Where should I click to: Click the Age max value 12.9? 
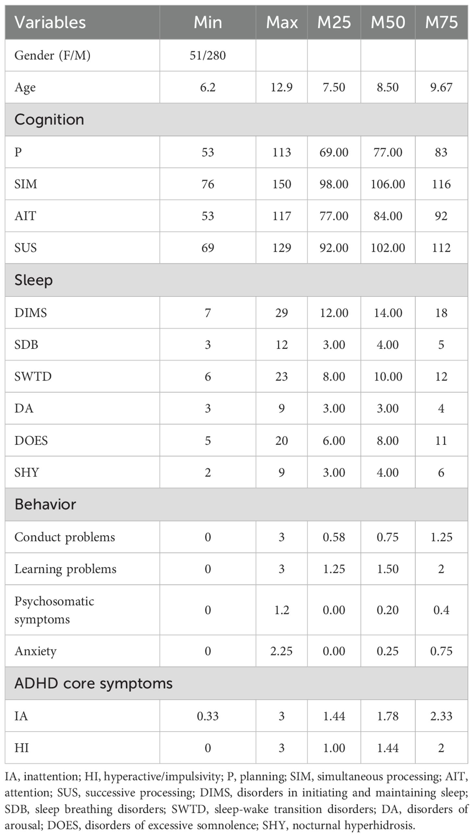281,87
